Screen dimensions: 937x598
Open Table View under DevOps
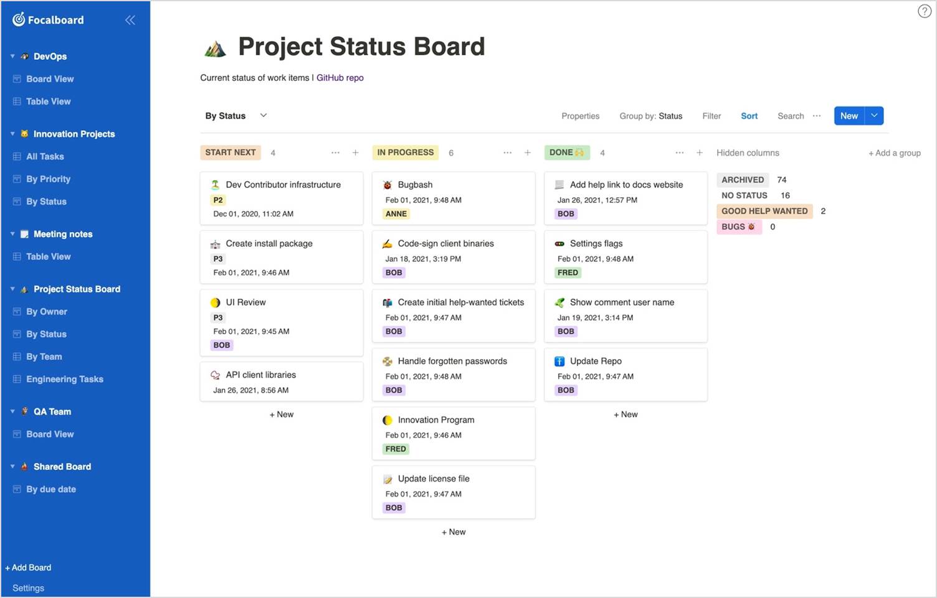point(49,101)
